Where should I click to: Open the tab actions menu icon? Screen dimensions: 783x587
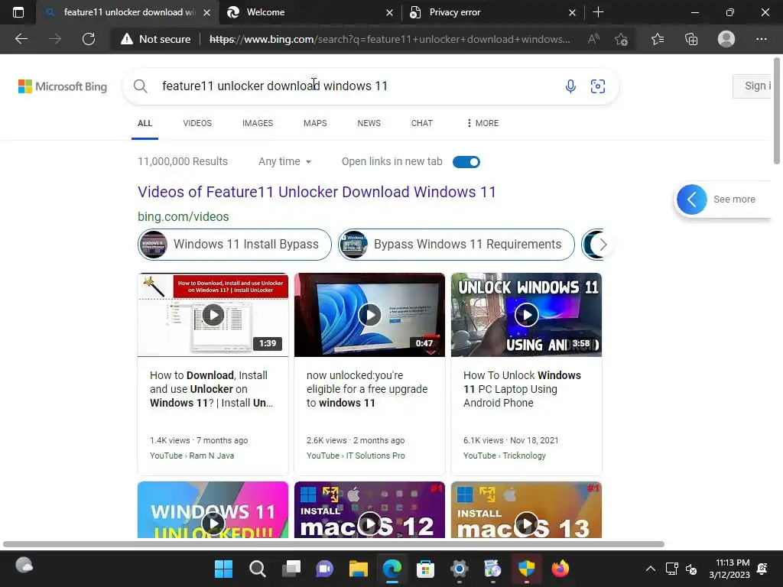point(18,12)
